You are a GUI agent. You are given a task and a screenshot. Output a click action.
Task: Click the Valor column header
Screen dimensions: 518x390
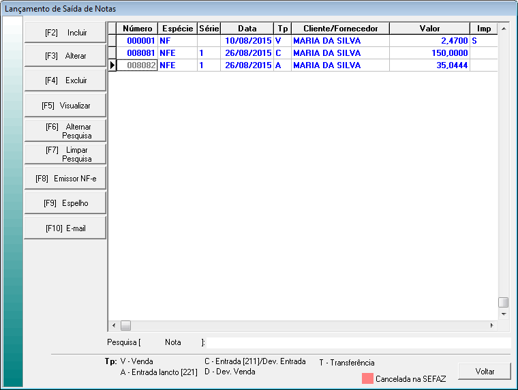429,29
